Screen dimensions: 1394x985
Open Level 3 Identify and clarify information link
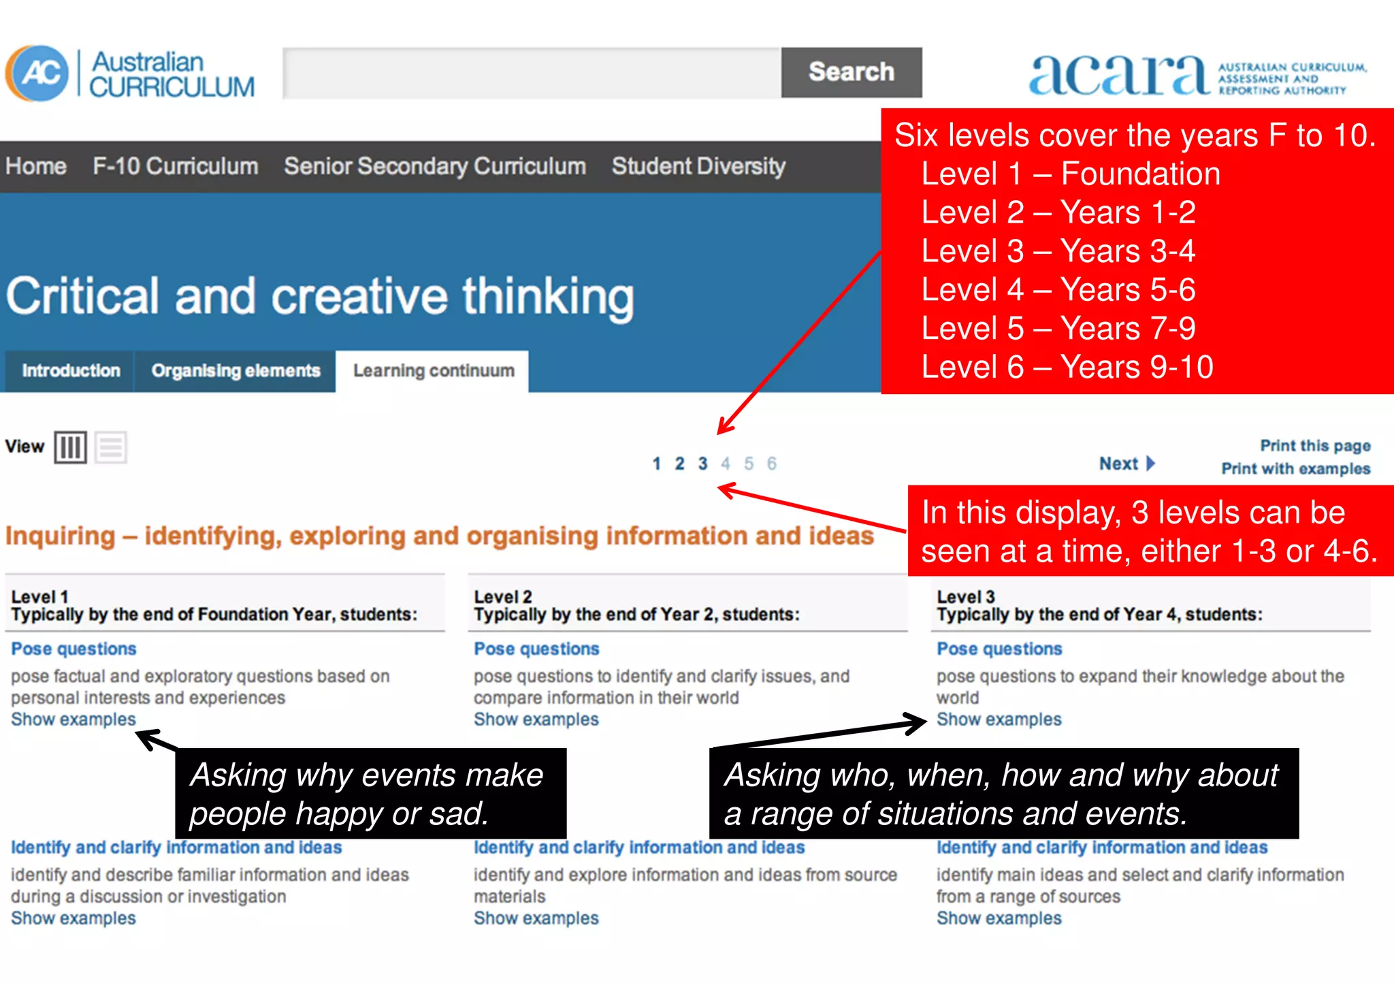[1102, 847]
